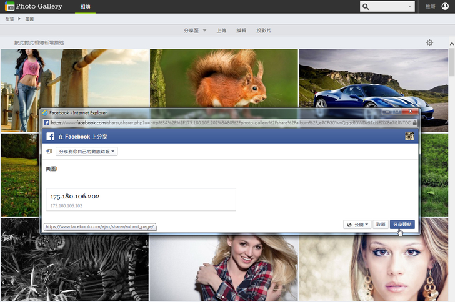Select 上傳 upload menu item
The width and height of the screenshot is (455, 302).
pyautogui.click(x=221, y=30)
